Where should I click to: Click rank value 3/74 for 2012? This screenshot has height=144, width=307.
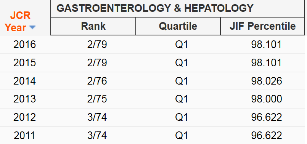coord(97,117)
